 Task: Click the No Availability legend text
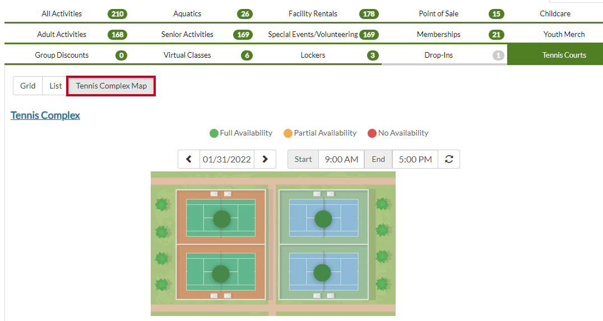(403, 133)
